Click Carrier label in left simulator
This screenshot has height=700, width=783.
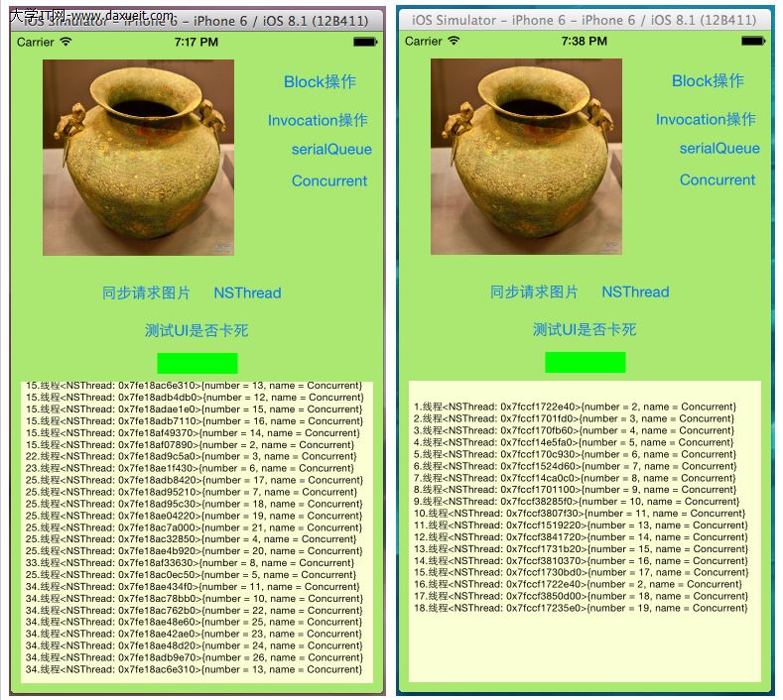pos(35,42)
